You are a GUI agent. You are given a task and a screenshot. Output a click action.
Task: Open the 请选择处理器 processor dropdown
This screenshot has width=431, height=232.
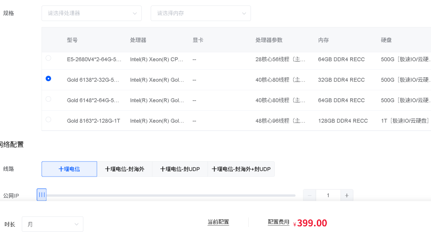pyautogui.click(x=91, y=13)
